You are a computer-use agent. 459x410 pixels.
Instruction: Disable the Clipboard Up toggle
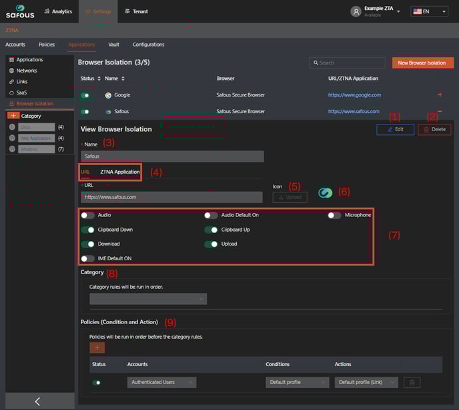211,230
